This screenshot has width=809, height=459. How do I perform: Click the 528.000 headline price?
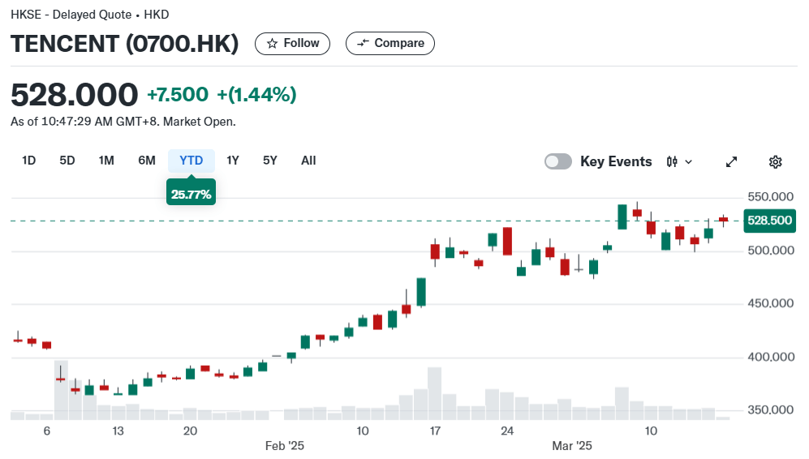(x=75, y=95)
